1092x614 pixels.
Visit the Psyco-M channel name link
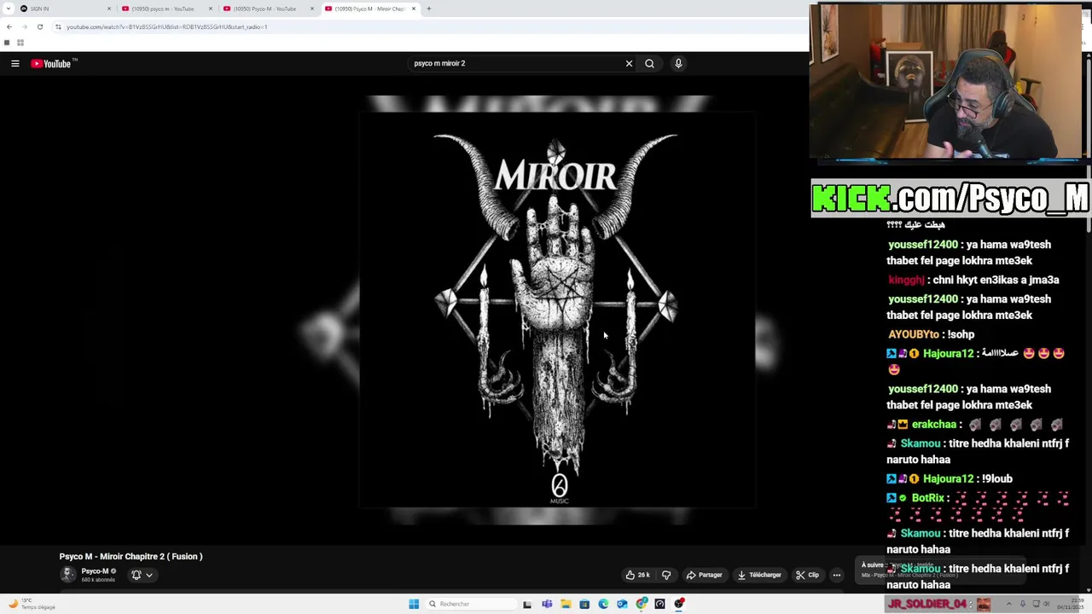coord(95,571)
